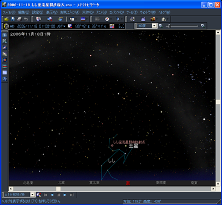Click the horizontal scrollbar thumb
This screenshot has width=222, height=205.
click(58, 189)
